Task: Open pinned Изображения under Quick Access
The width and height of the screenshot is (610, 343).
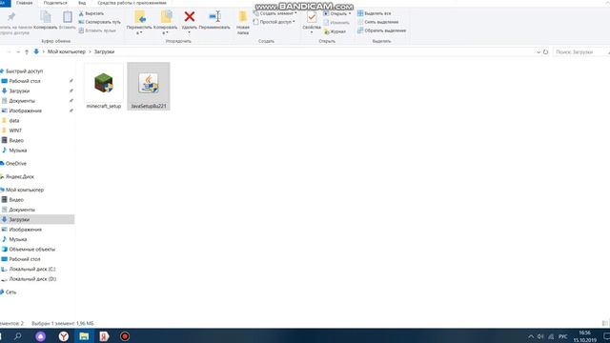Action: (26, 111)
